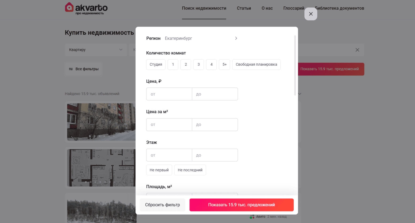The height and width of the screenshot is (223, 415).
Task: Select 5+ rooms option
Action: tap(224, 65)
